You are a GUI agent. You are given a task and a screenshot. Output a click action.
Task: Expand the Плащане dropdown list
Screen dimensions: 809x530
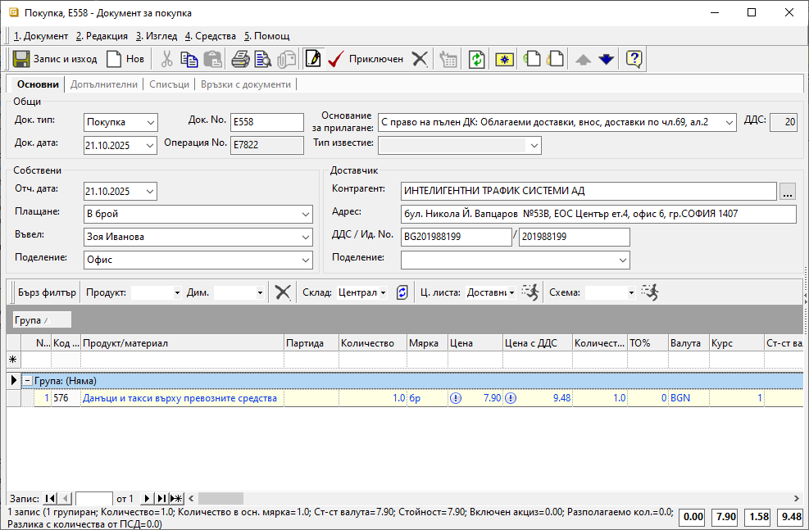coord(305,214)
